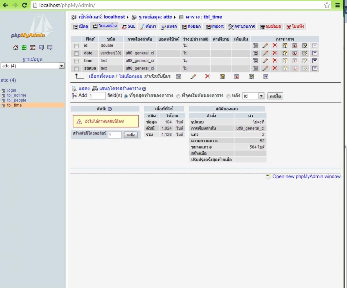Click the Add fields number input
The width and height of the screenshot is (347, 288).
97,96
